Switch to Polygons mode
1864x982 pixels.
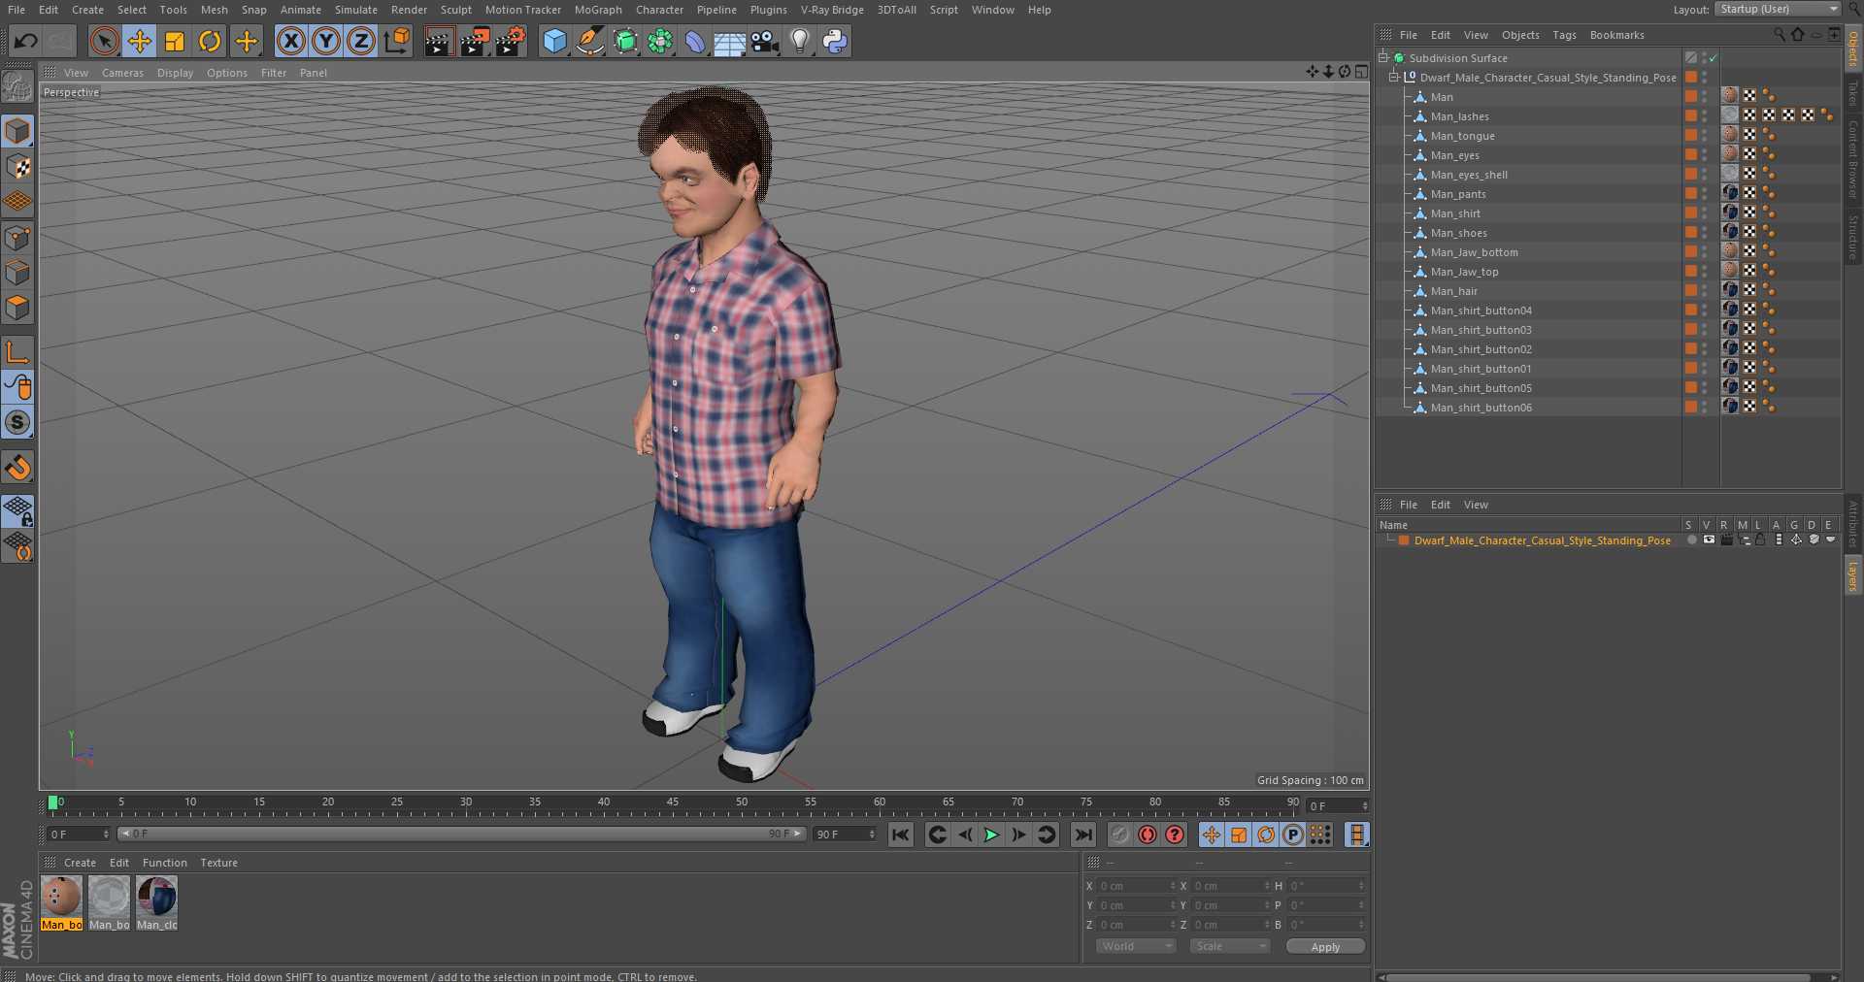(x=17, y=308)
